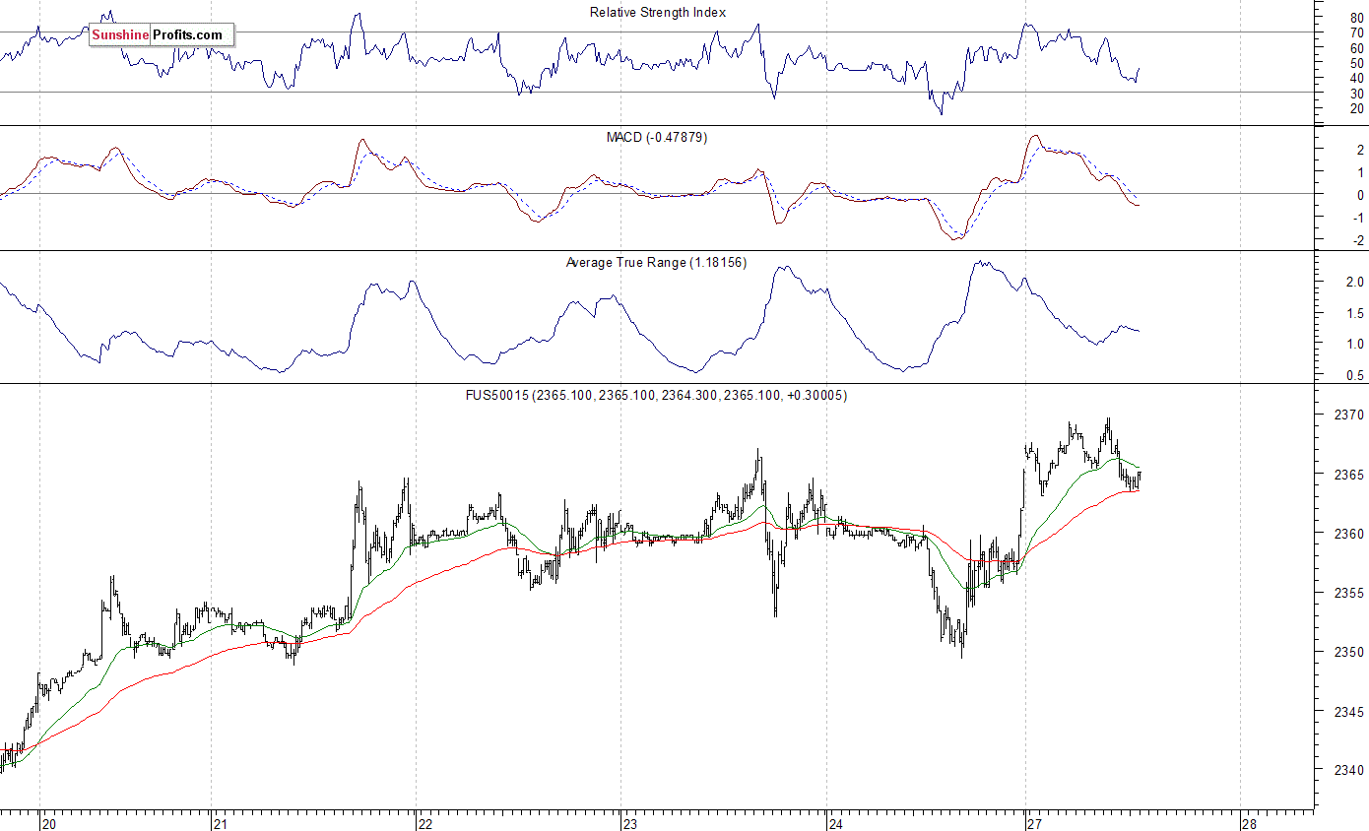
Task: Click date label 20 on time axis
Action: (x=50, y=823)
